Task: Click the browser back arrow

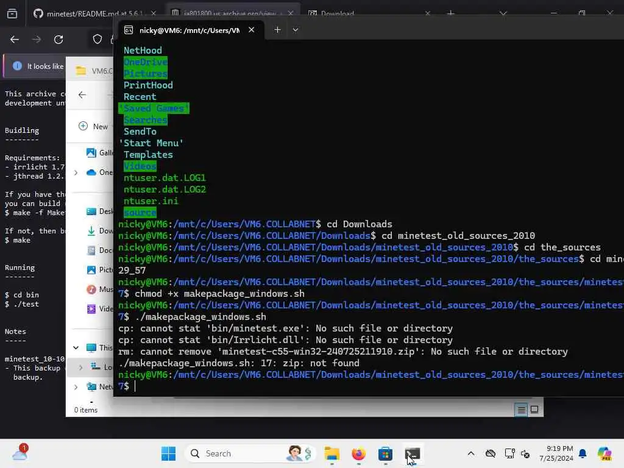Action: [x=15, y=40]
